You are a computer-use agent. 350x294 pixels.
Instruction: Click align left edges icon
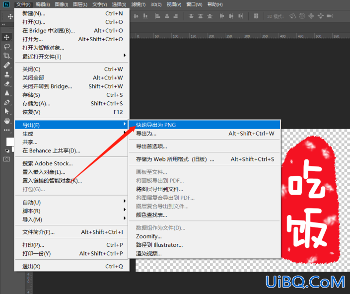pos(157,16)
